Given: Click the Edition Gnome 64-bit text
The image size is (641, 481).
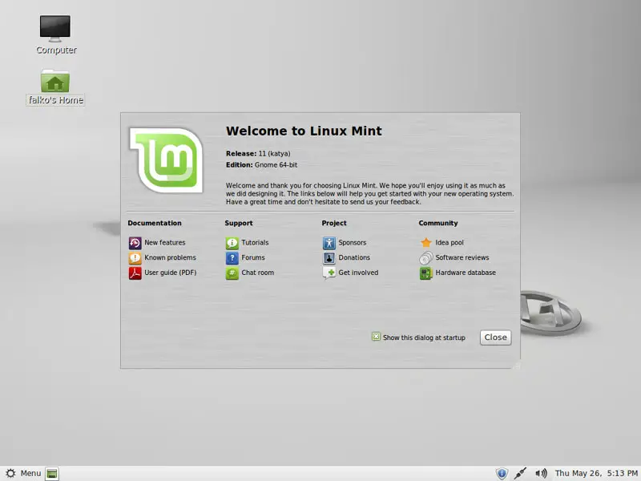Looking at the screenshot, I should tap(262, 165).
